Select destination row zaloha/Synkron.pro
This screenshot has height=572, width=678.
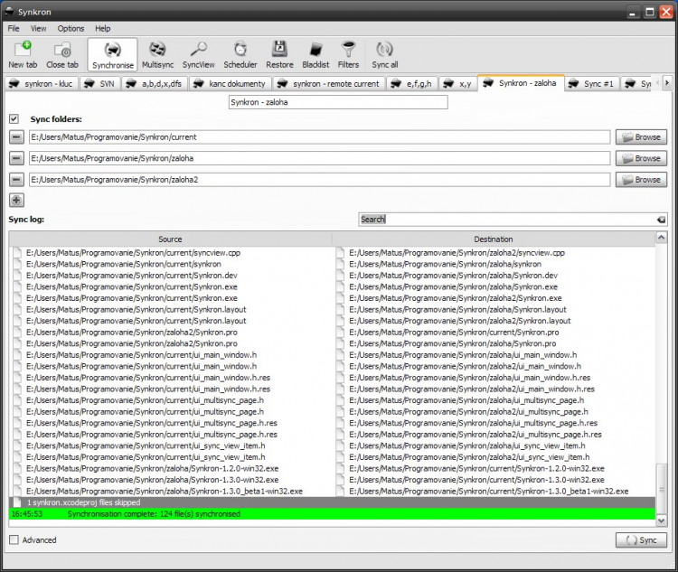click(453, 343)
